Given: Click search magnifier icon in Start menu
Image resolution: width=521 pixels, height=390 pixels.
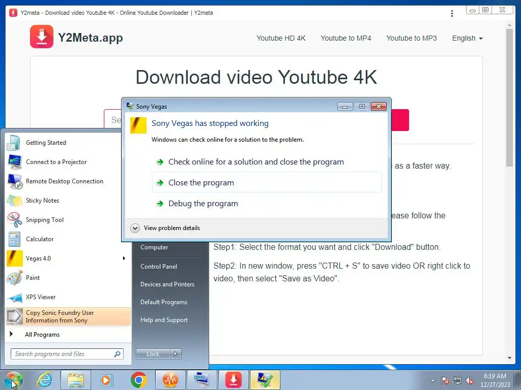Looking at the screenshot, I should click(x=118, y=354).
